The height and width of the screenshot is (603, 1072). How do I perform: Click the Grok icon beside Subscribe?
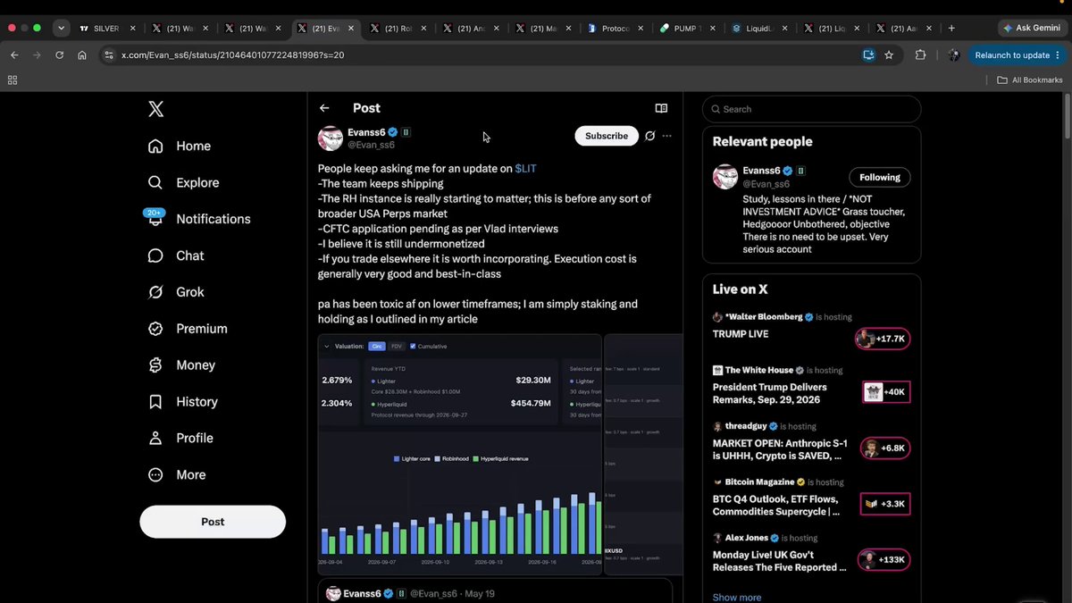[650, 136]
